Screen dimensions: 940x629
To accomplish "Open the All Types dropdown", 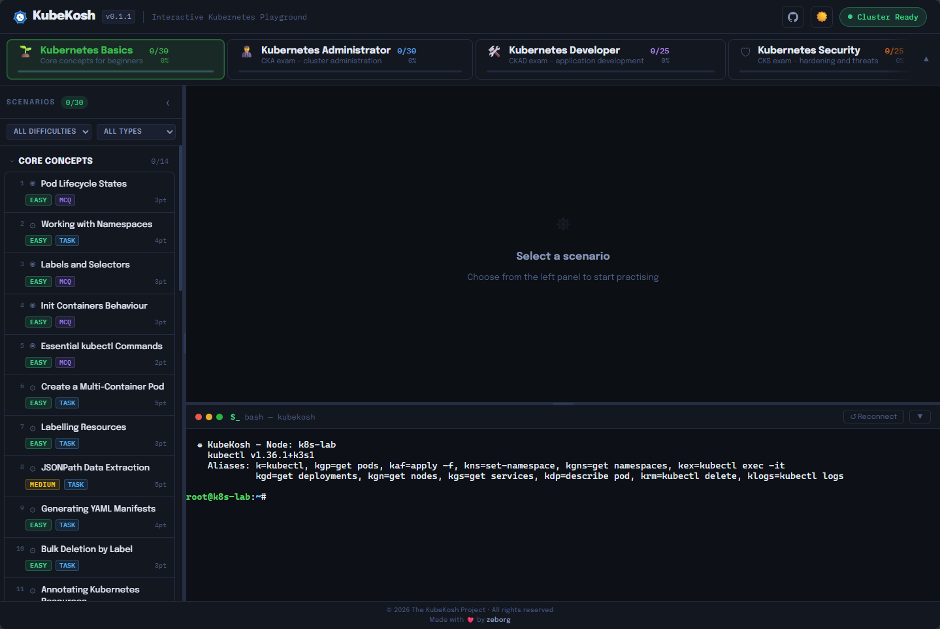I will pyautogui.click(x=136, y=132).
